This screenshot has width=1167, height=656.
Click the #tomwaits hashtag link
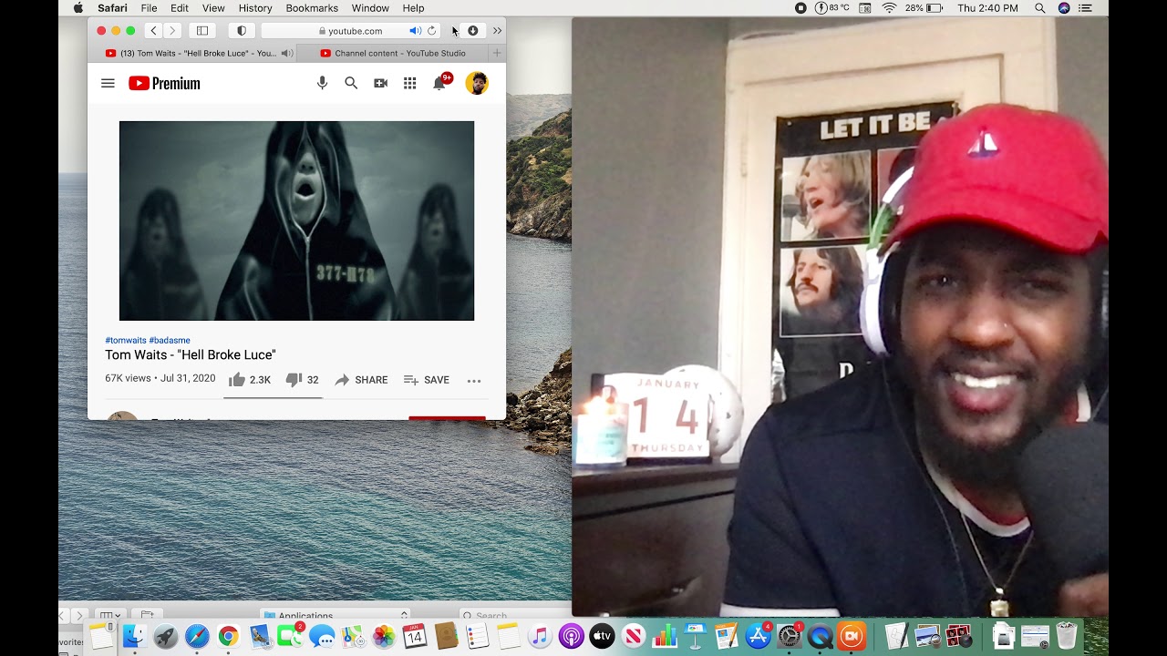[x=126, y=341]
